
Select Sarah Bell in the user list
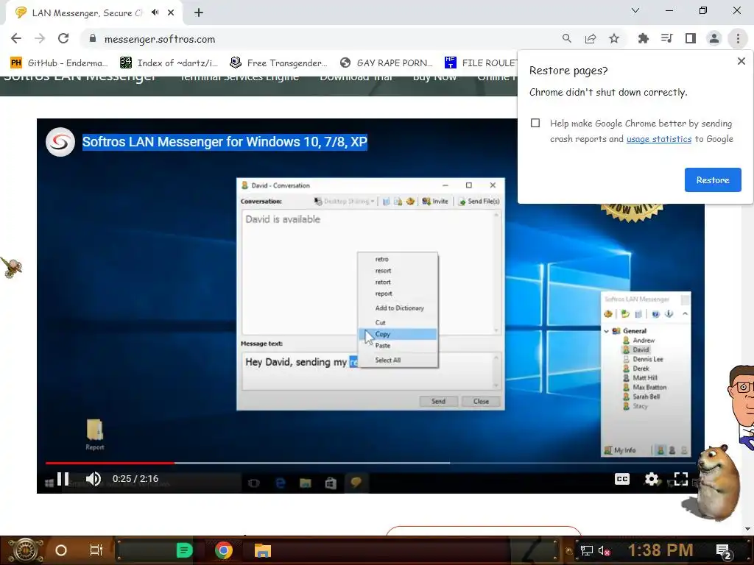coord(646,397)
